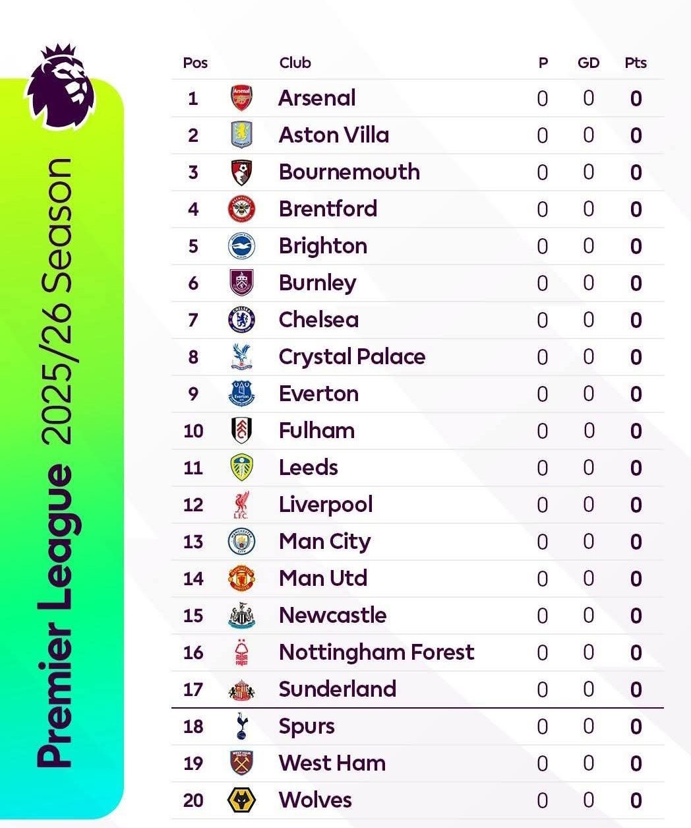691x828 pixels.
Task: Click the Crystal Palace eagle crest
Action: [x=241, y=357]
